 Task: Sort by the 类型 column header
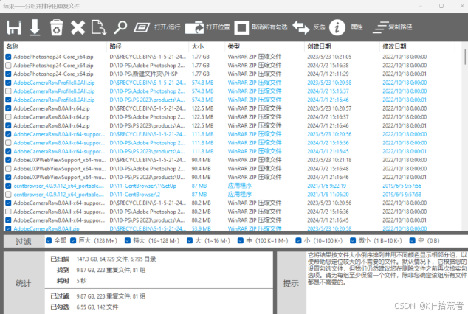[x=264, y=46]
